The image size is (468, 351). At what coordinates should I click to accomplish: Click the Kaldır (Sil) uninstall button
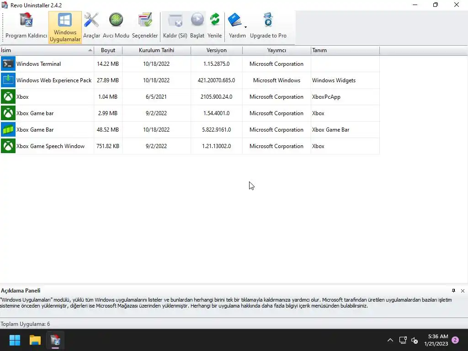point(175,27)
